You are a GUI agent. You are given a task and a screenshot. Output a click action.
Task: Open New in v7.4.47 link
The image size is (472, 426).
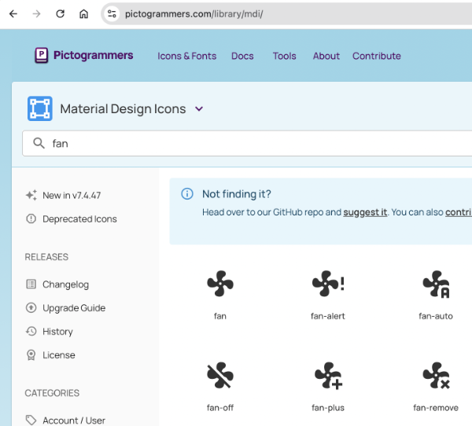click(x=72, y=196)
